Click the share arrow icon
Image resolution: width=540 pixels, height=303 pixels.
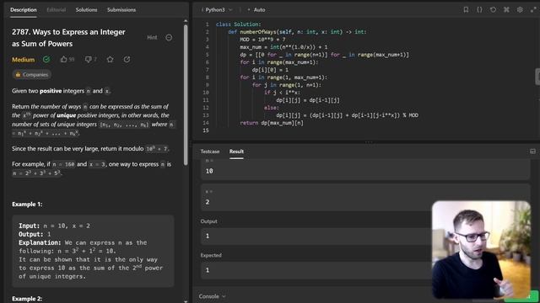coord(127,60)
